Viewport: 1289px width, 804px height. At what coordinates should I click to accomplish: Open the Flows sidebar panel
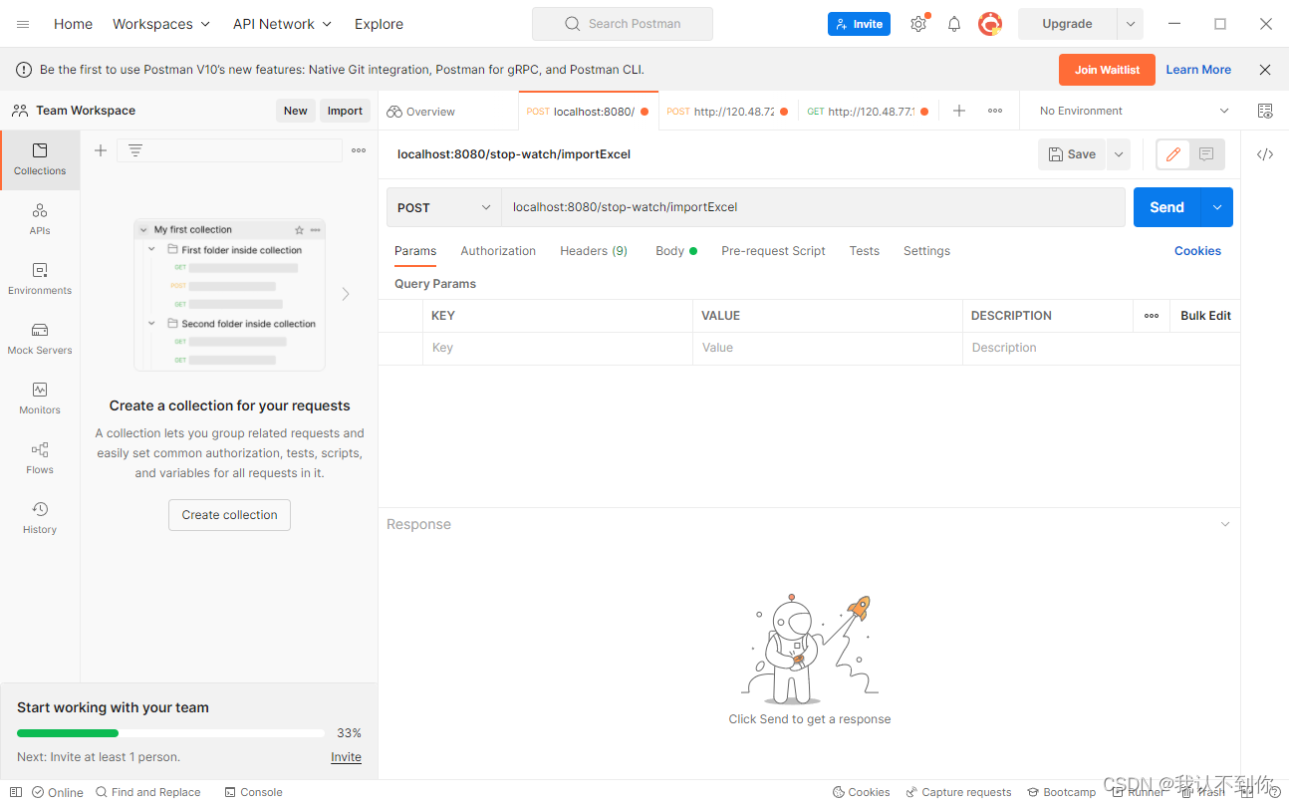[40, 458]
